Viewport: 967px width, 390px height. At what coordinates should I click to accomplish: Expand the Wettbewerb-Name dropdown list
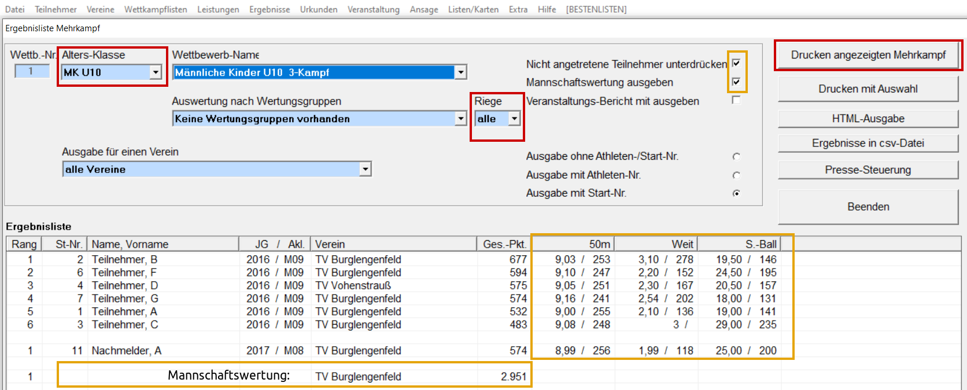460,72
